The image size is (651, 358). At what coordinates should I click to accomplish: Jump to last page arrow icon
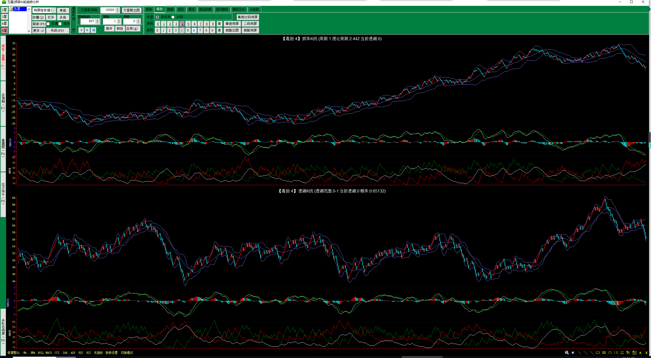click(x=94, y=30)
